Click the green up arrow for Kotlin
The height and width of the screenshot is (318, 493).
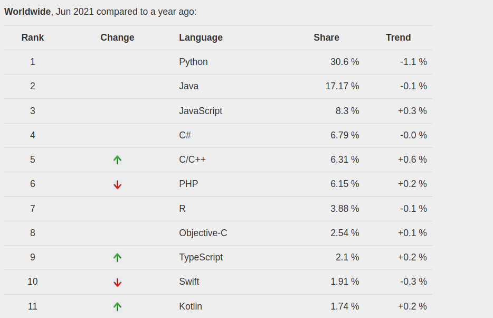(117, 307)
